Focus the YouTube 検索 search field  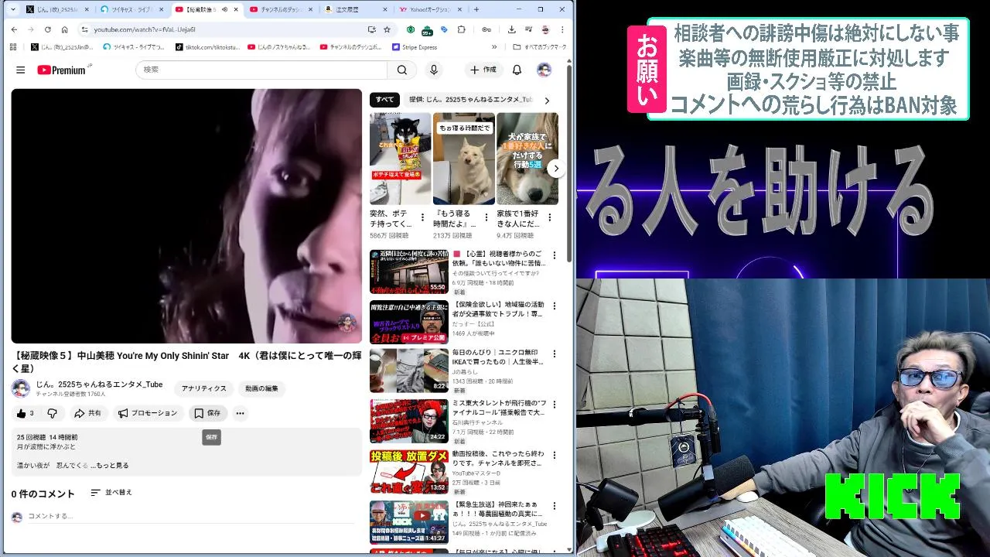[261, 70]
